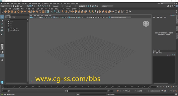Activate the Lasso select tool
The height and width of the screenshot is (96, 178).
(x=2, y=20)
